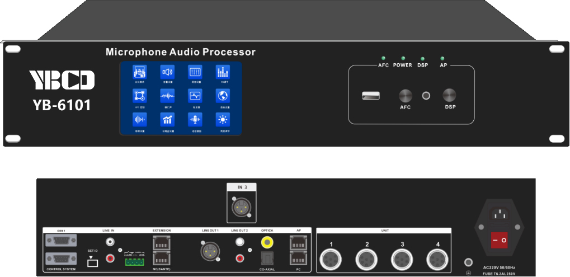
Task: Click the IN 3 XLR input
Action: [242, 208]
